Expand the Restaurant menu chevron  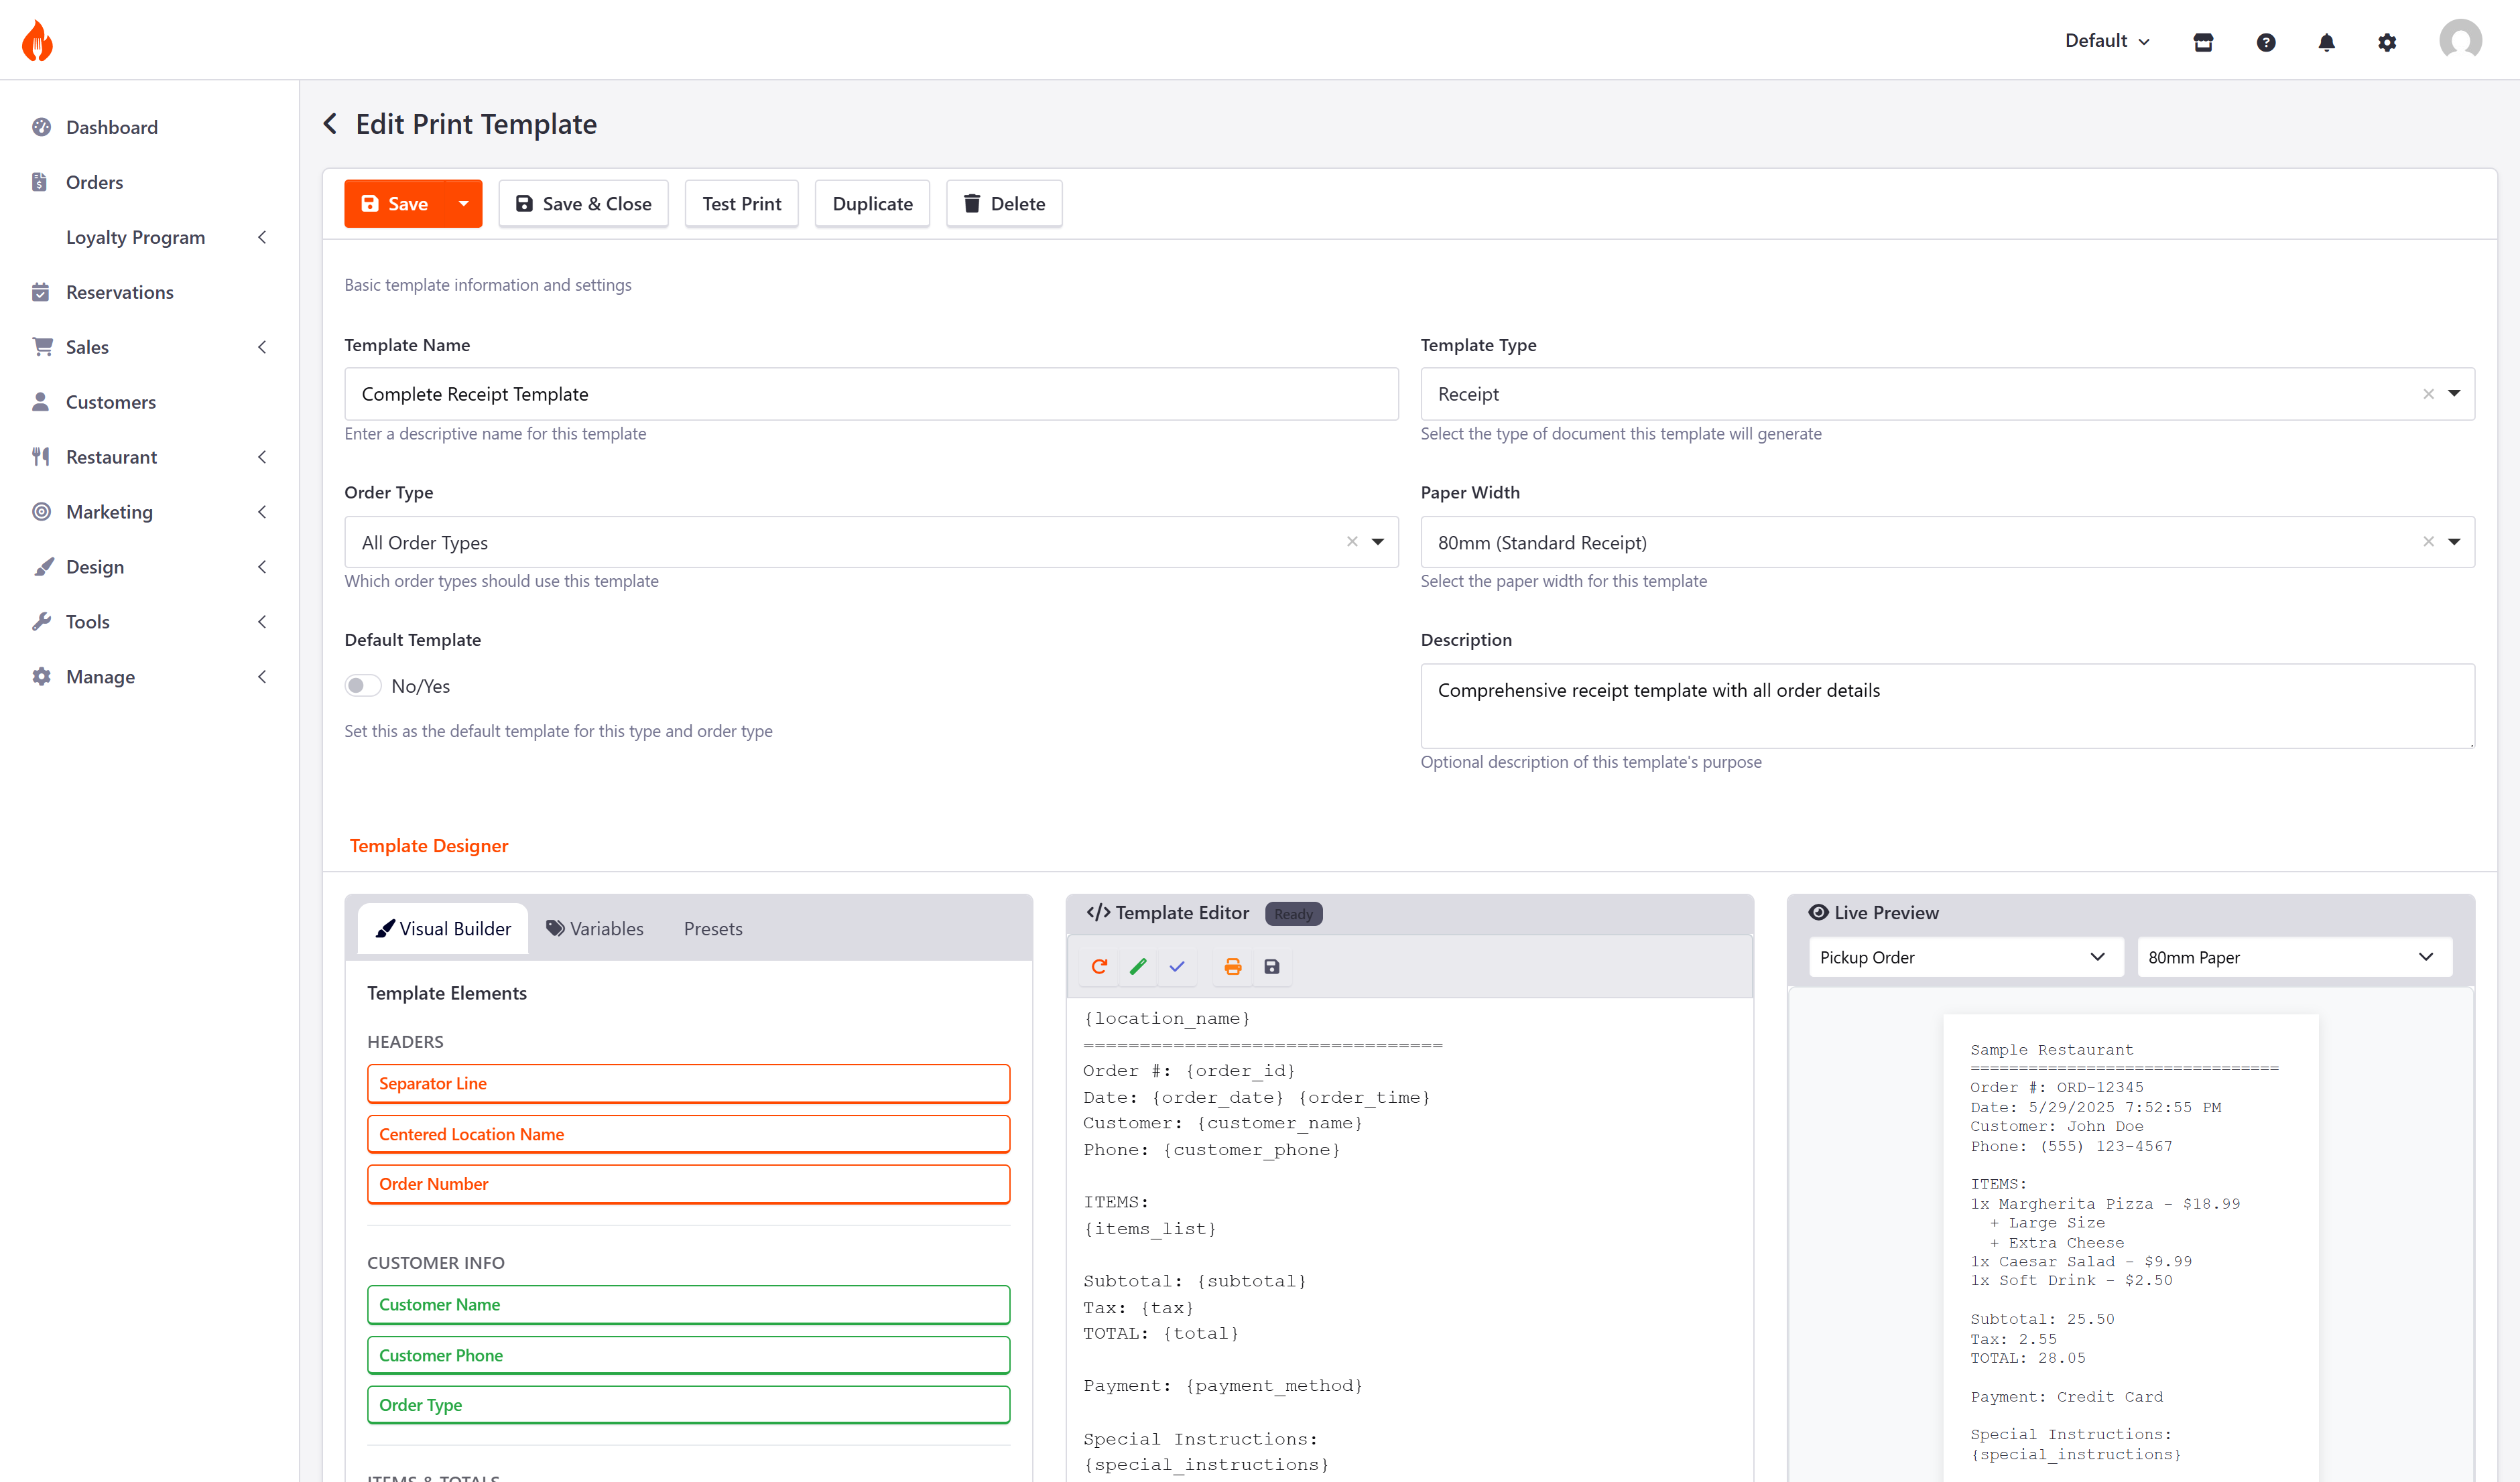click(262, 457)
